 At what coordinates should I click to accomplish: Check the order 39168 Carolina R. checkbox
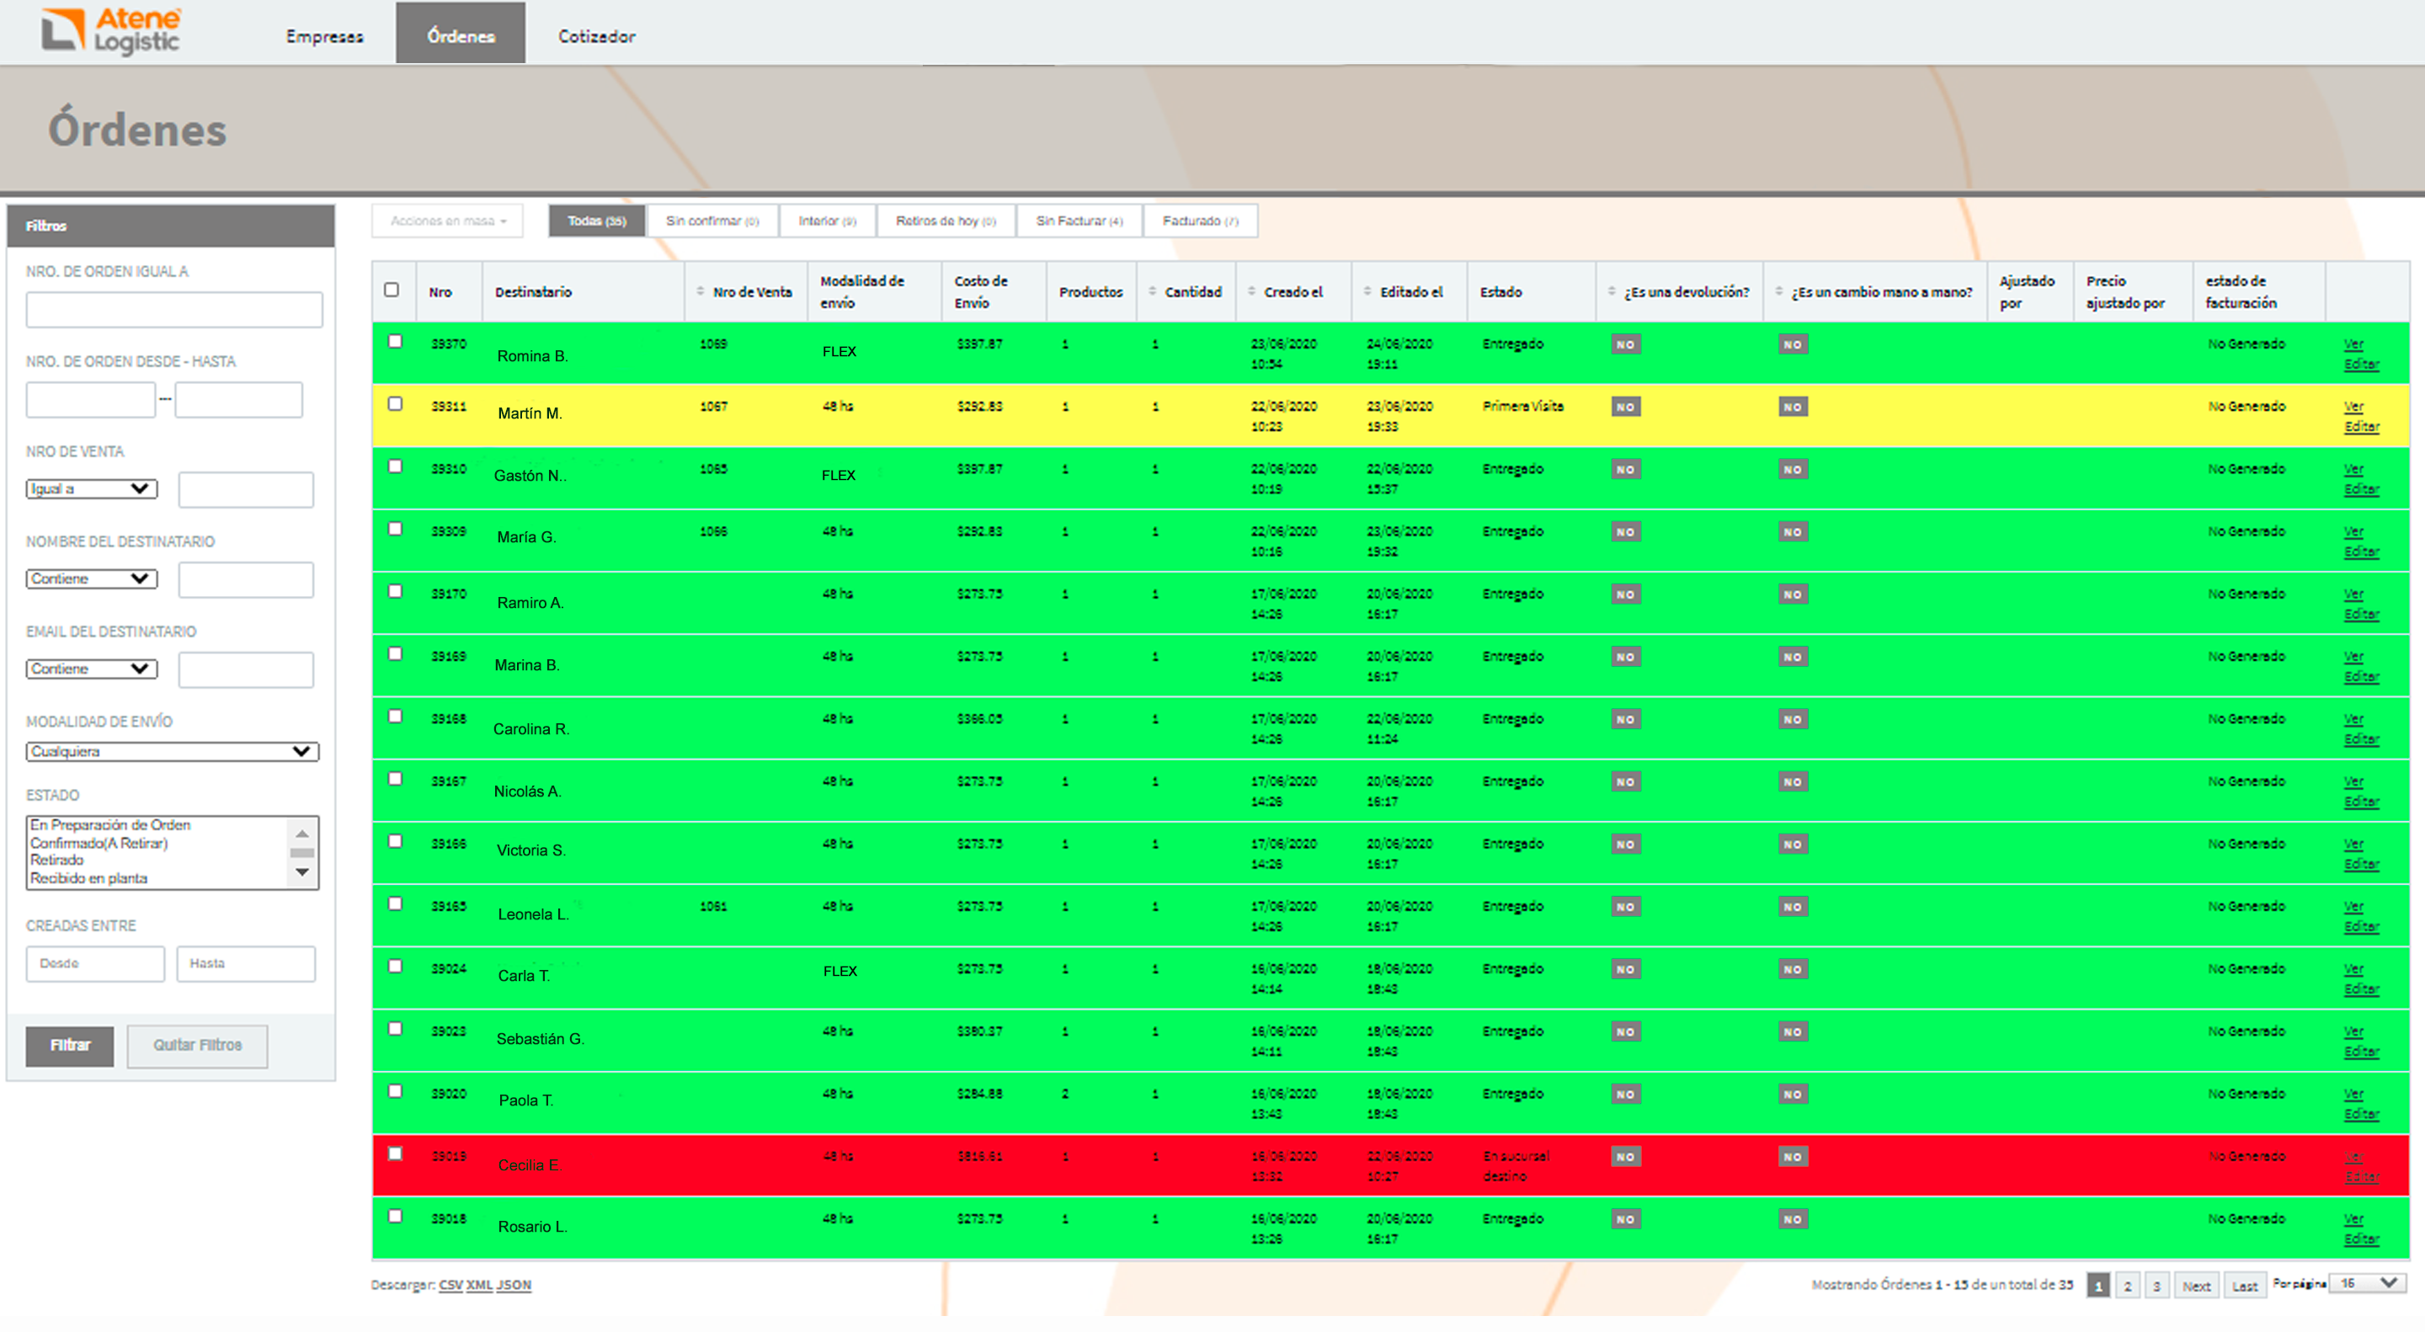pos(396,716)
